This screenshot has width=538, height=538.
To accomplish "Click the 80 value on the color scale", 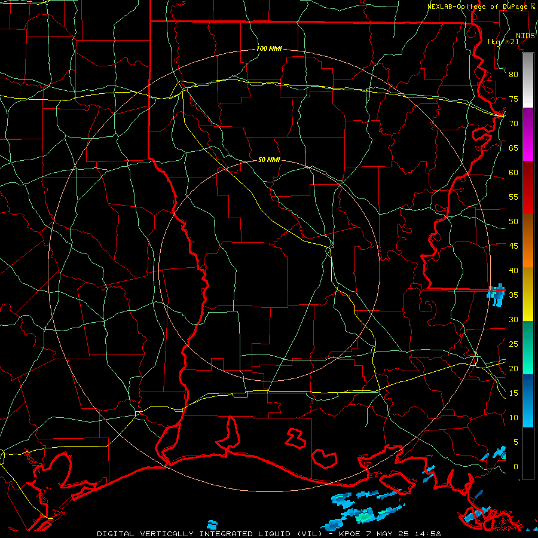I will pyautogui.click(x=513, y=75).
